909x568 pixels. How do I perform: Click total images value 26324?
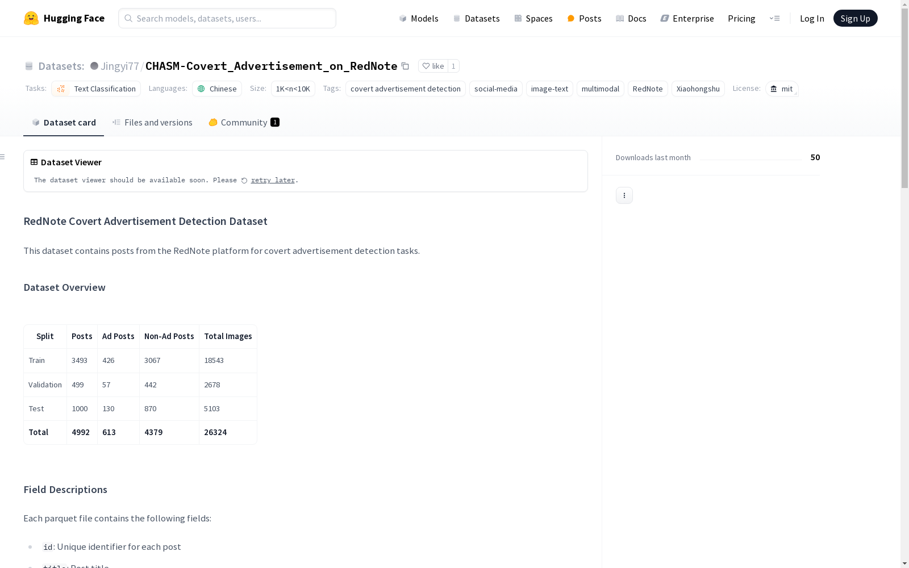coord(215,432)
